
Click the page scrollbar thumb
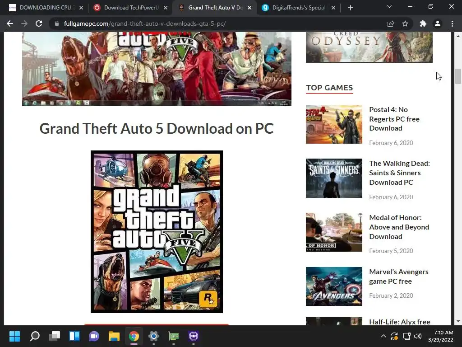(x=458, y=76)
